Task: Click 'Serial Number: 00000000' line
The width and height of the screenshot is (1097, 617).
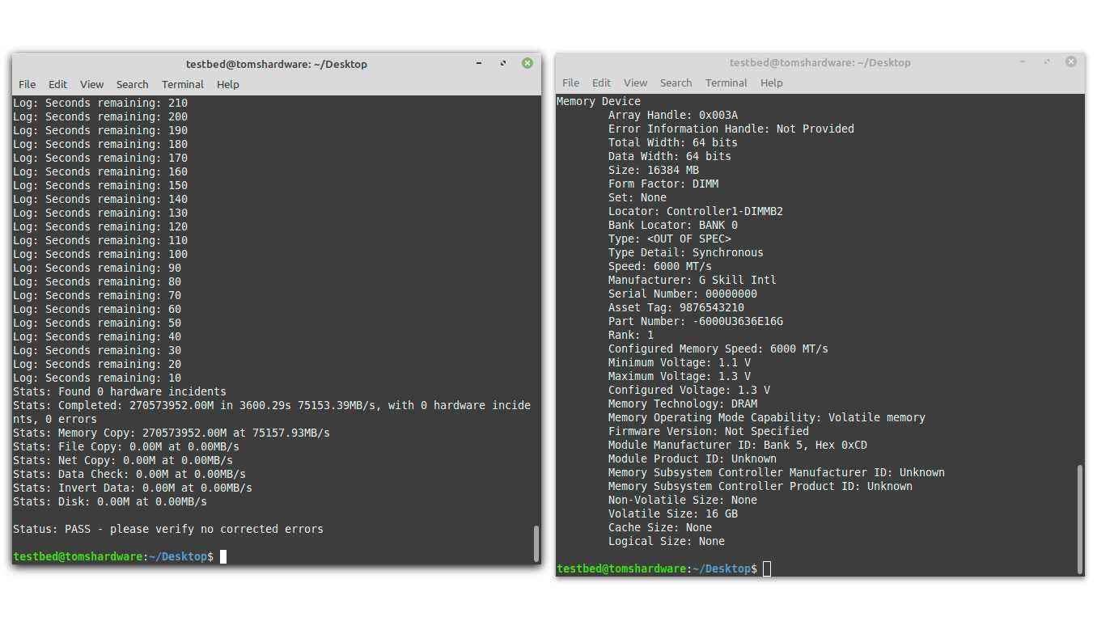Action: click(683, 294)
